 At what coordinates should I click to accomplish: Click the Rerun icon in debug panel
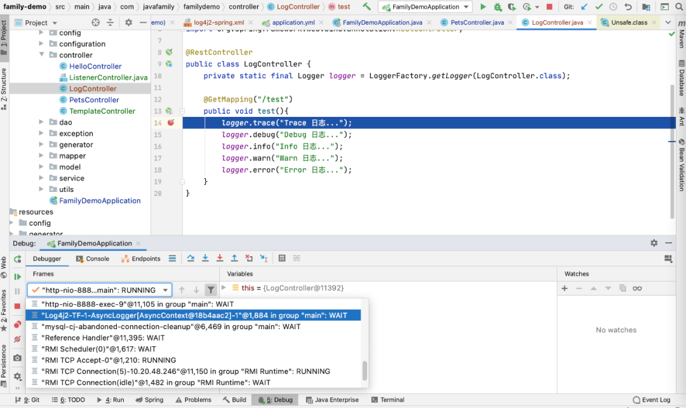18,259
